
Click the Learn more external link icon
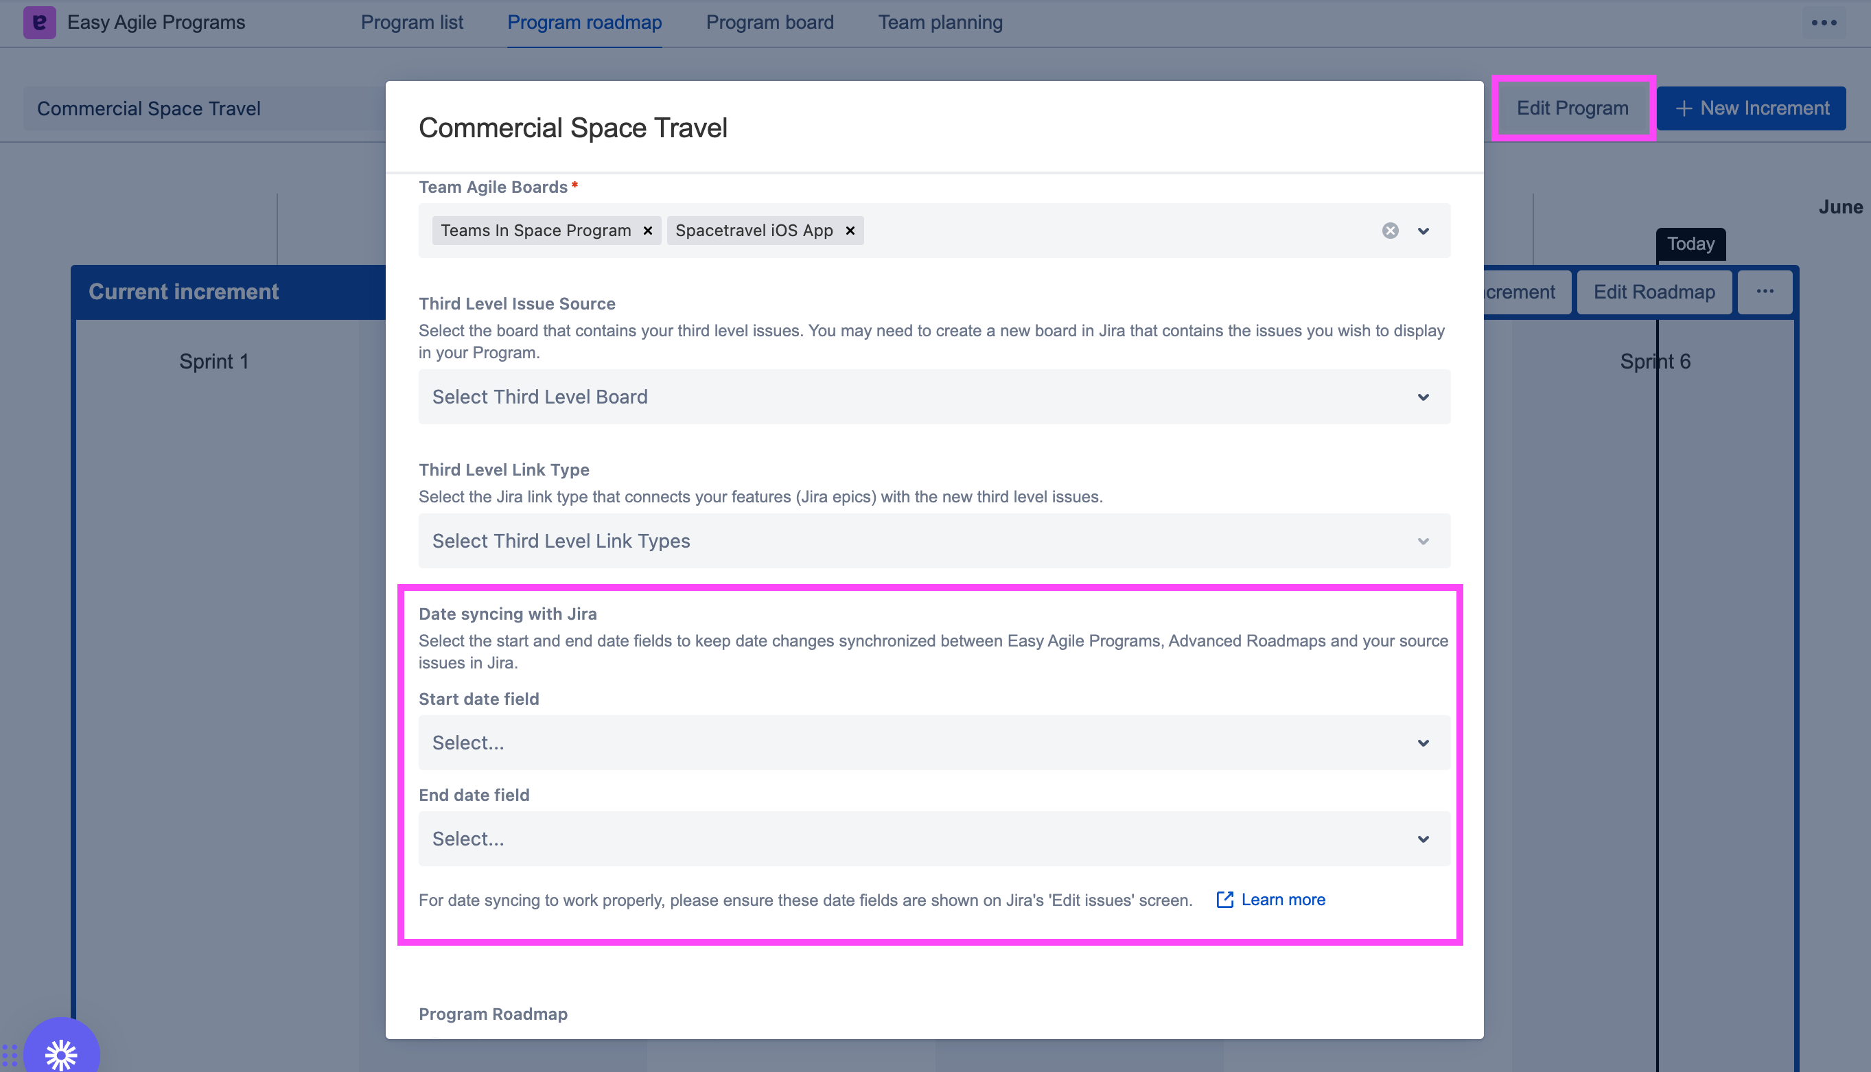coord(1224,900)
